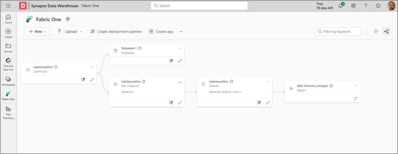Open Workspaces in the left rail

[x=8, y=81]
